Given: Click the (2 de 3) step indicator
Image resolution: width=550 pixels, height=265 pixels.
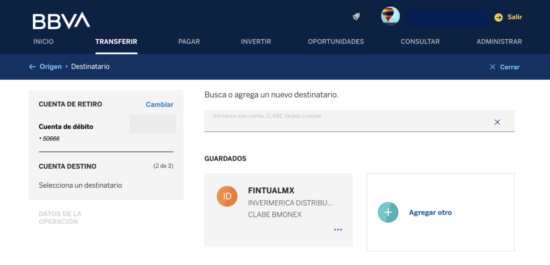Looking at the screenshot, I should point(163,166).
